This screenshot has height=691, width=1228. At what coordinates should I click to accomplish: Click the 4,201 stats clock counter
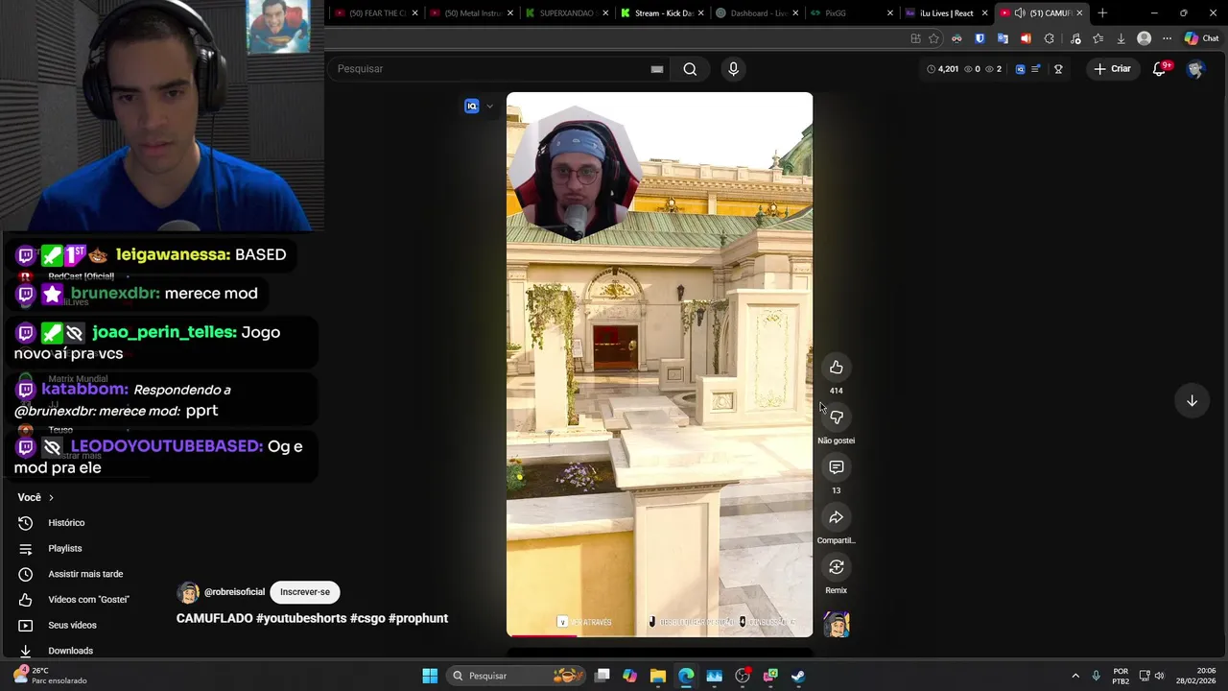(x=943, y=69)
